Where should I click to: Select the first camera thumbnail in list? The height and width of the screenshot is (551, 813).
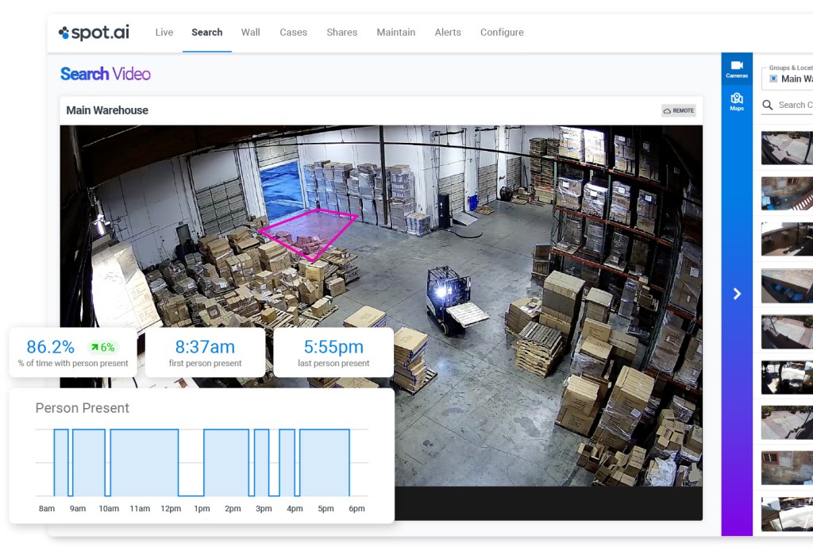coord(787,148)
